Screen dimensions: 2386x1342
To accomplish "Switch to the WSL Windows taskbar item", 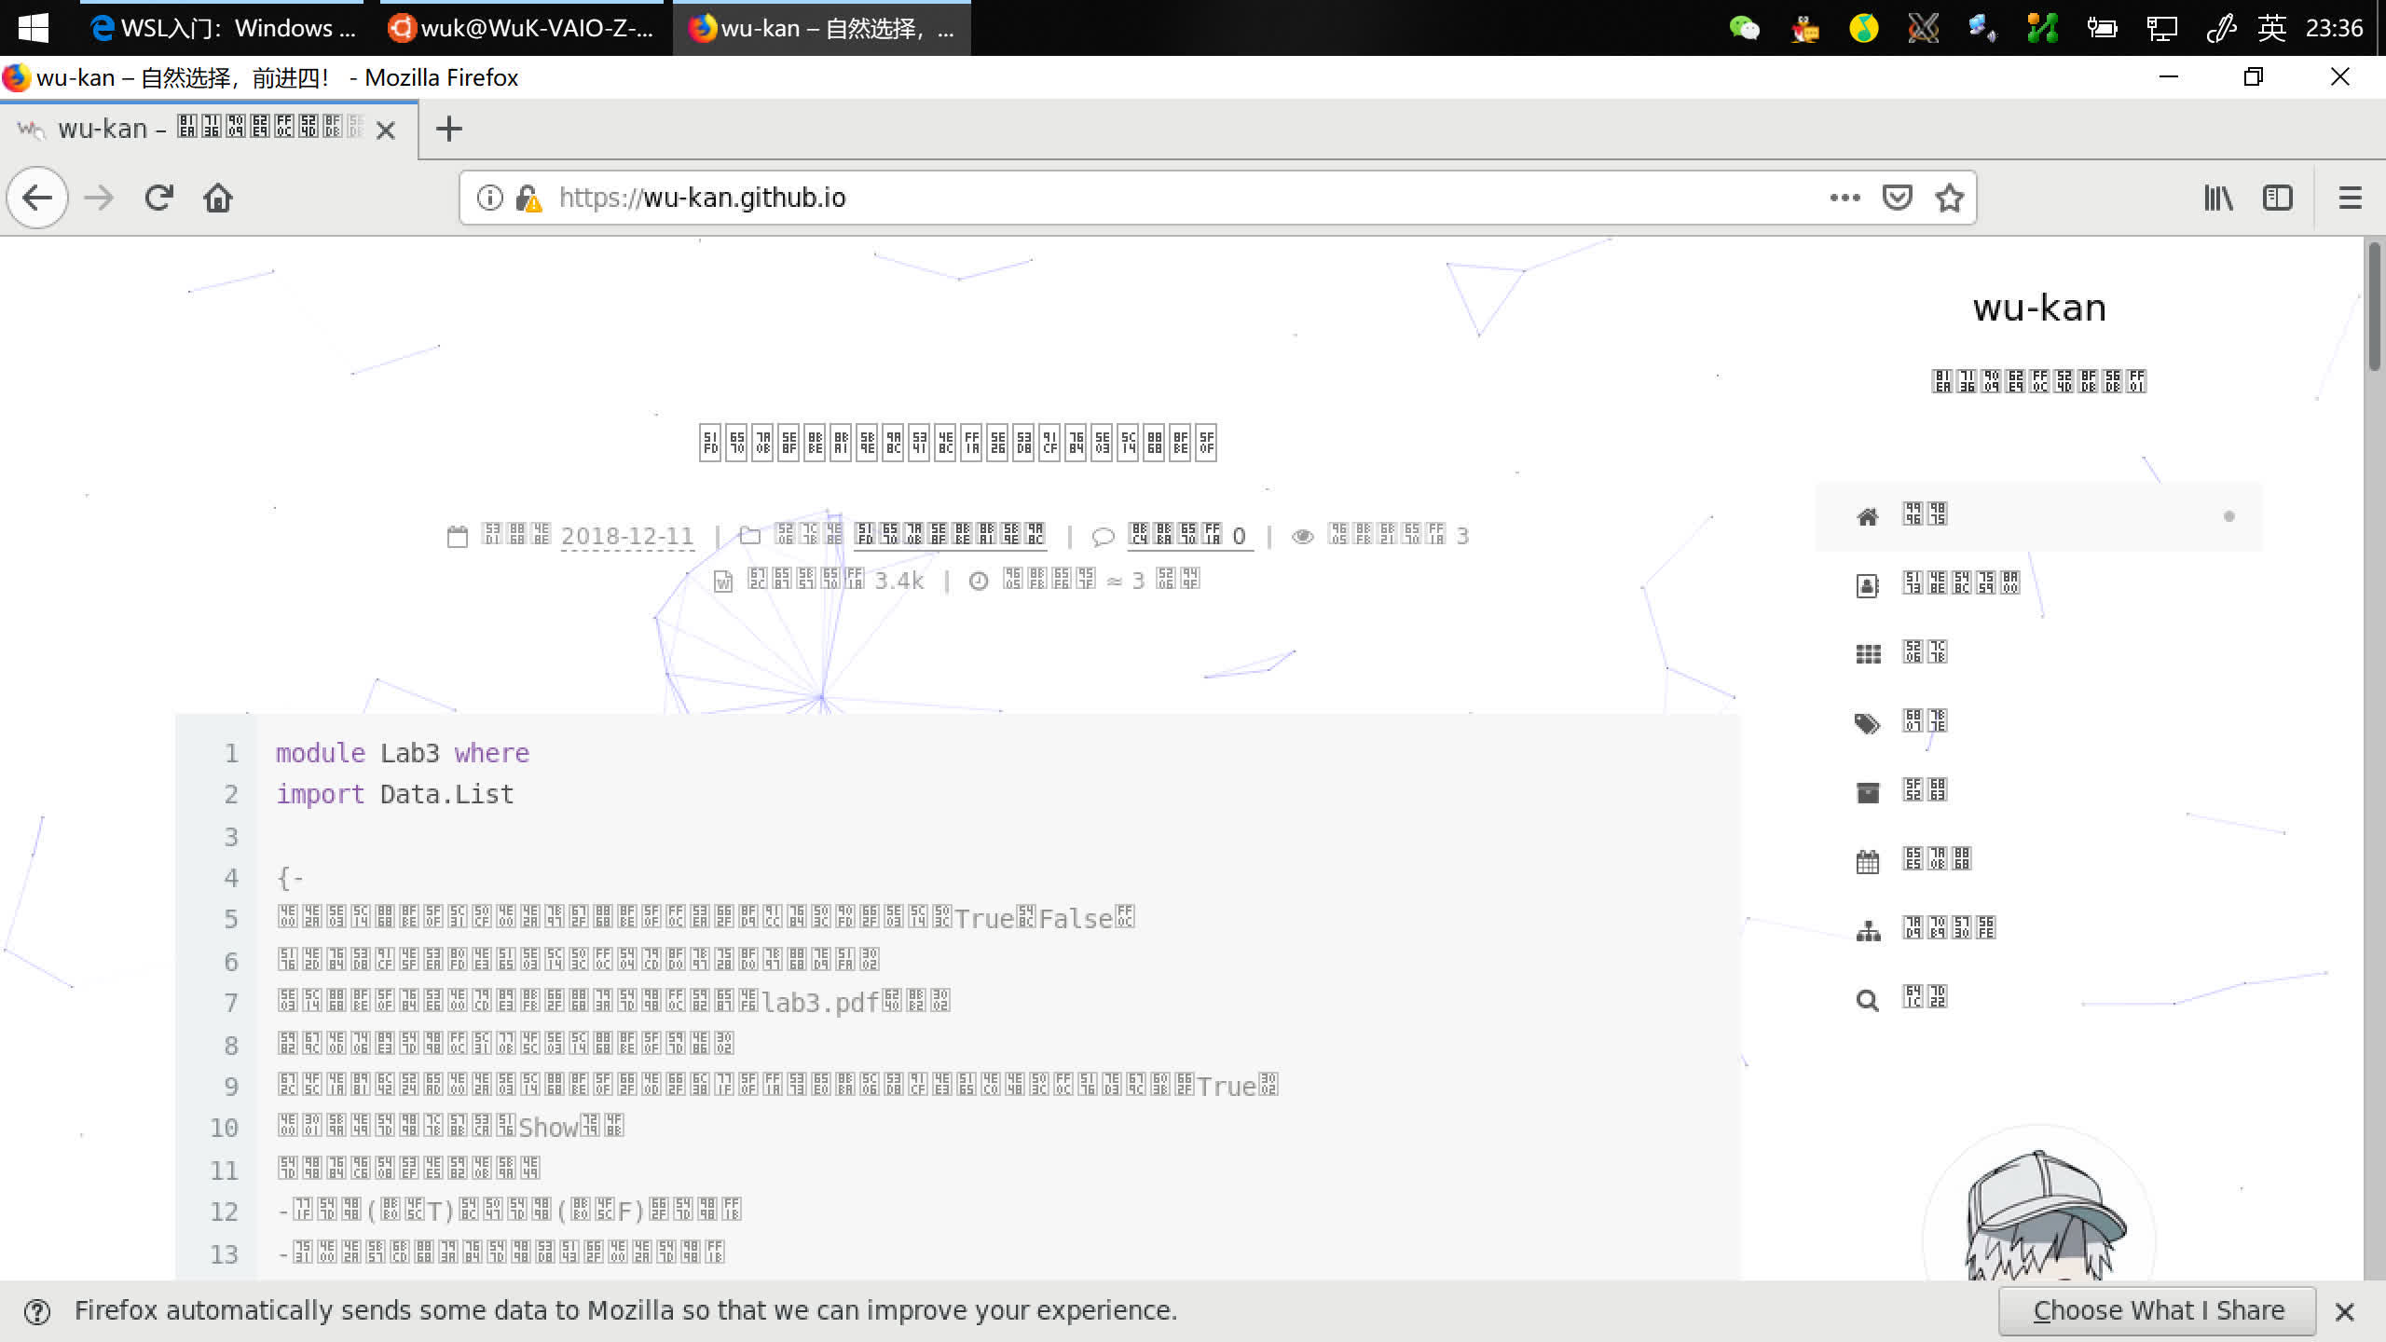I will click(224, 28).
